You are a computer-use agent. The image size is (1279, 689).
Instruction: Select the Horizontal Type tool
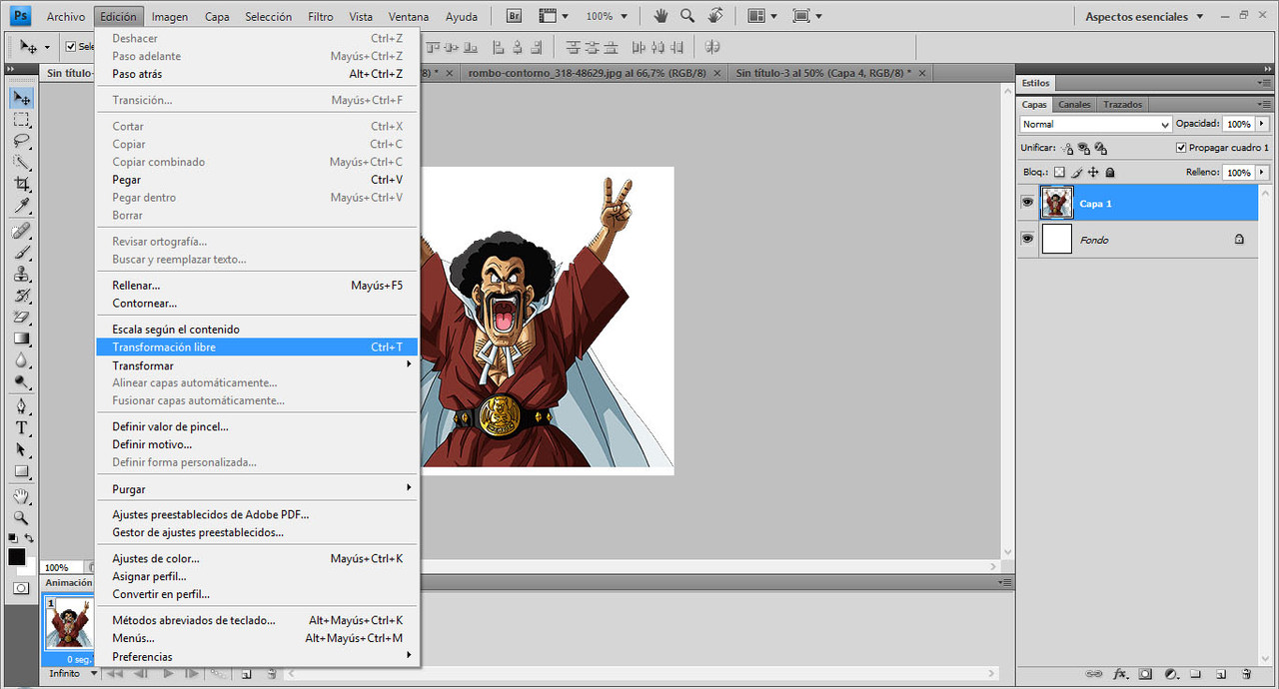tap(21, 428)
